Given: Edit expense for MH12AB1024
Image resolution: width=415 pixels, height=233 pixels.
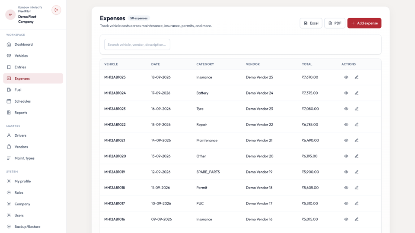Looking at the screenshot, I should point(357,93).
